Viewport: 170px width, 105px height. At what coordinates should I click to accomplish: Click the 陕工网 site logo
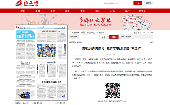(x=27, y=3)
